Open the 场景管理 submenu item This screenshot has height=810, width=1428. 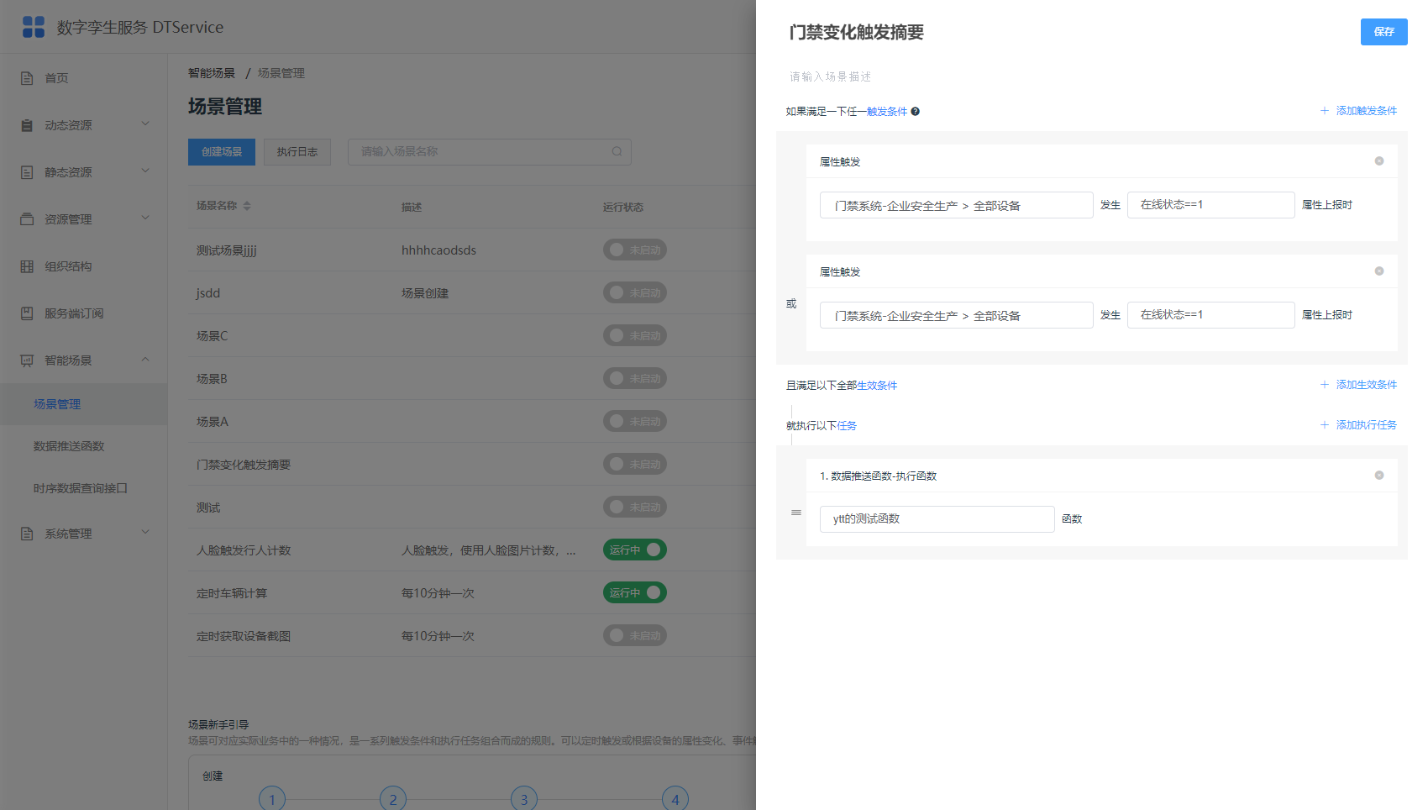coord(83,404)
